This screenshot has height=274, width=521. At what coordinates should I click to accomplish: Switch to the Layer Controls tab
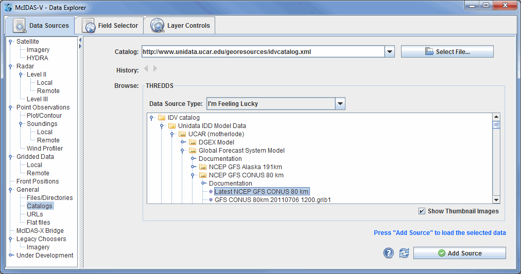[x=180, y=26]
